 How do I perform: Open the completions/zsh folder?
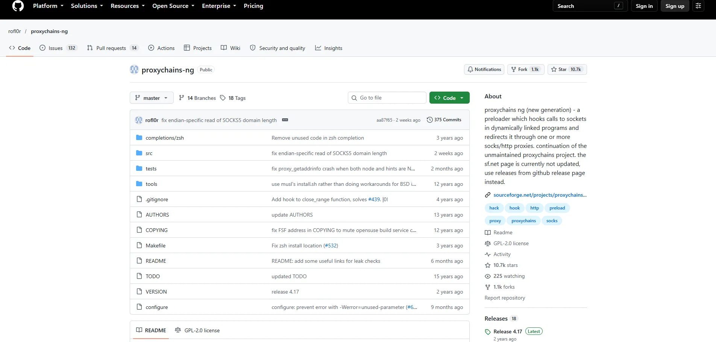(165, 138)
